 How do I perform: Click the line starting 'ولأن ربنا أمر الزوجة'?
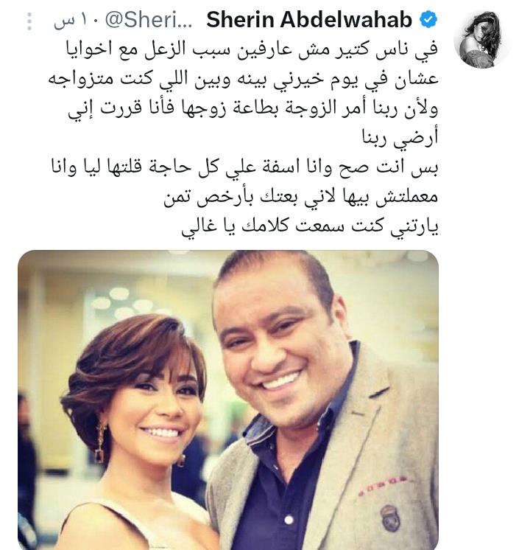(x=253, y=109)
